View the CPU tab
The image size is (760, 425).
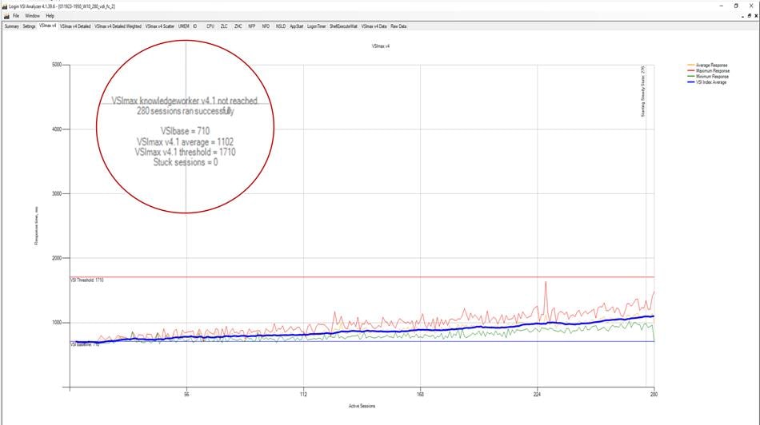click(x=210, y=26)
